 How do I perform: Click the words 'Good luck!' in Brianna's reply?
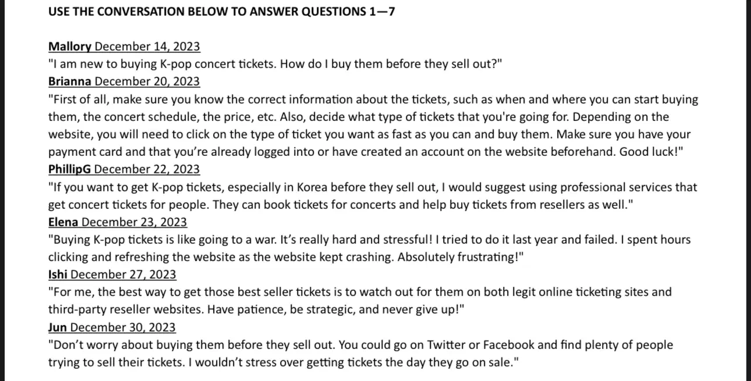click(x=651, y=152)
